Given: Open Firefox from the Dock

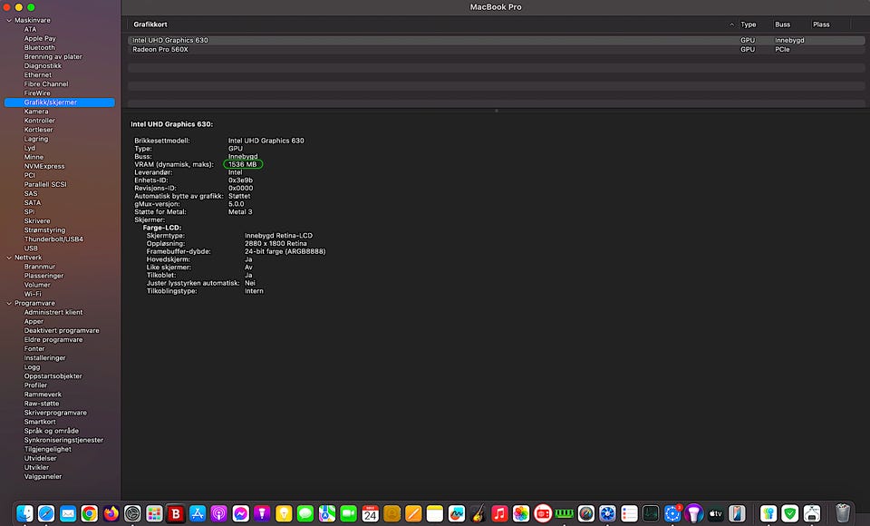Looking at the screenshot, I should (x=111, y=514).
